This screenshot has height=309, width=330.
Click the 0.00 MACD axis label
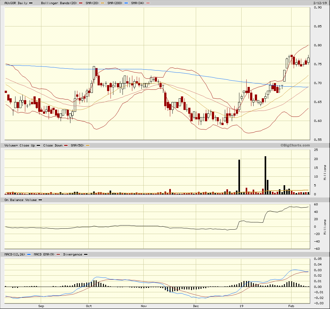318,287
